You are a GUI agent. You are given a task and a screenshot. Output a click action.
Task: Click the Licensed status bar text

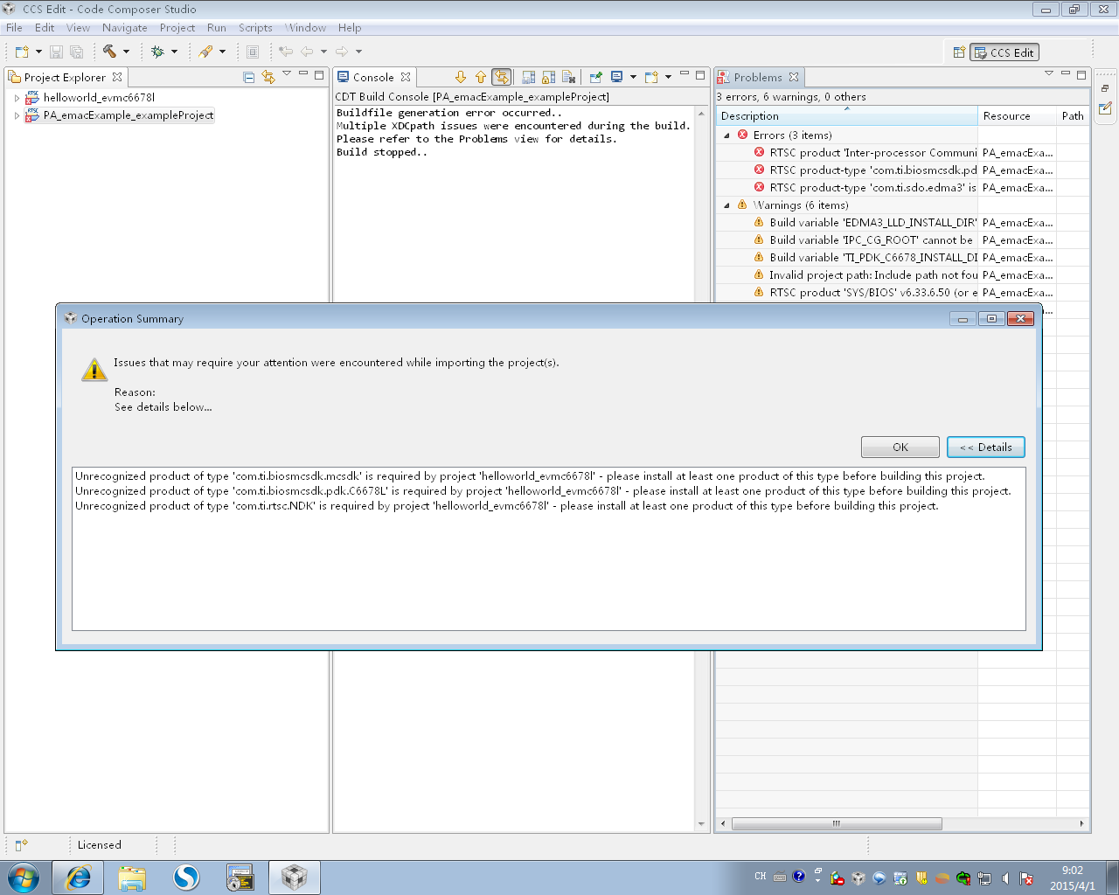[99, 845]
